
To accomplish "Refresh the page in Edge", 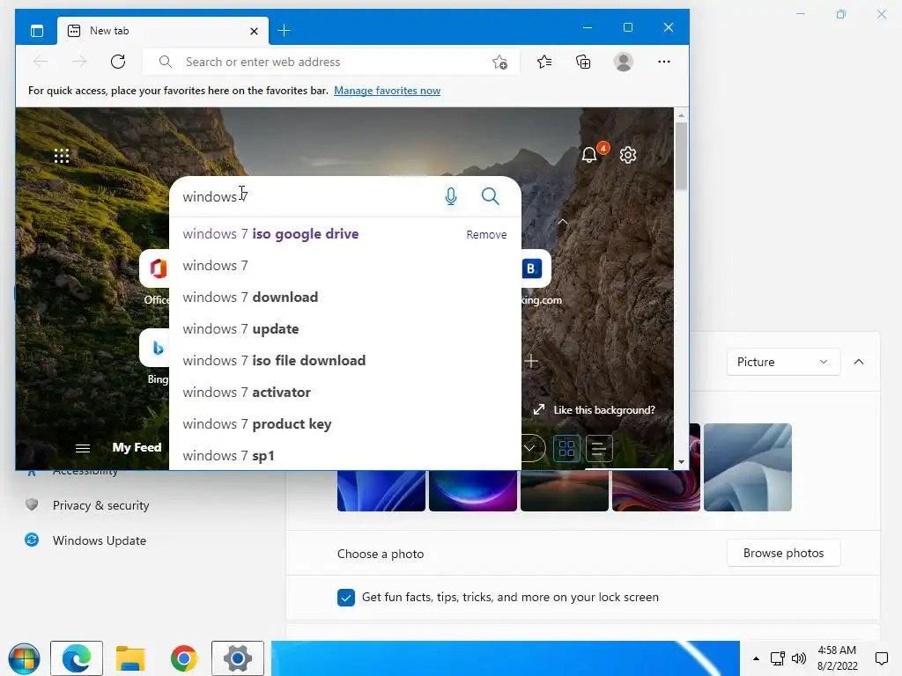I will [x=118, y=62].
